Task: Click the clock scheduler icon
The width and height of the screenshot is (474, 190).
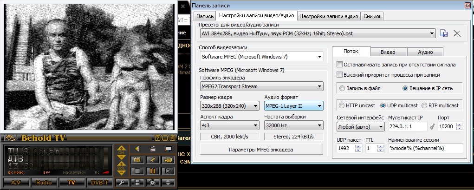Action: (x=153, y=183)
